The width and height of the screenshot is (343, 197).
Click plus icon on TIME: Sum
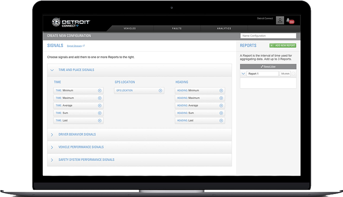pos(100,113)
